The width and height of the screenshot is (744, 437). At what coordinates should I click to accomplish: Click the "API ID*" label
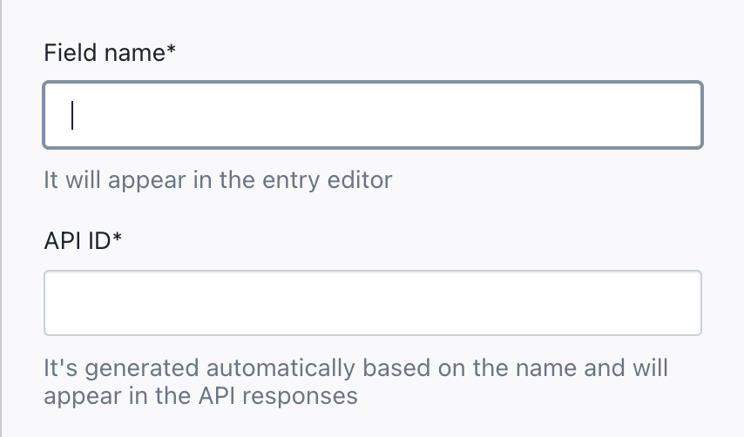83,241
